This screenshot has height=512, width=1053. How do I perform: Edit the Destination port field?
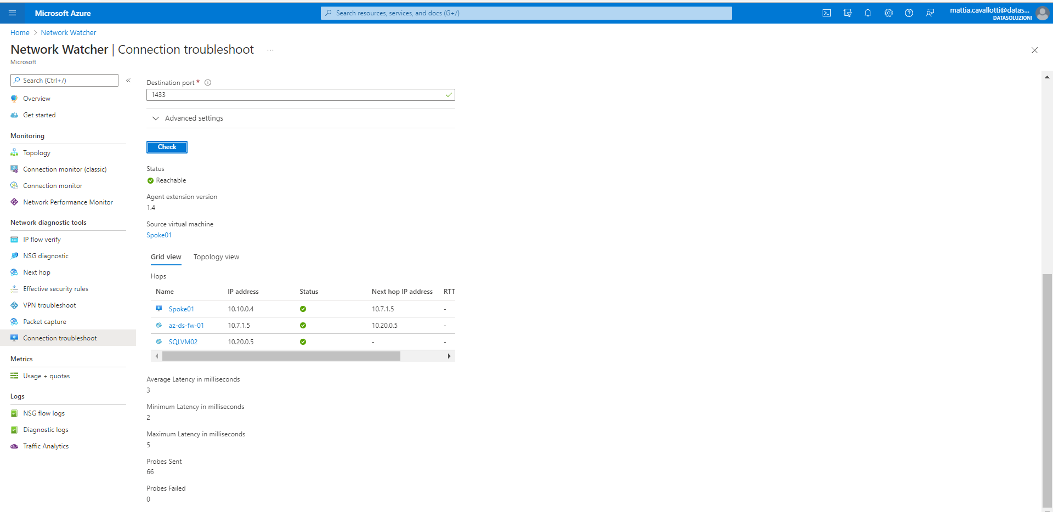coord(300,94)
